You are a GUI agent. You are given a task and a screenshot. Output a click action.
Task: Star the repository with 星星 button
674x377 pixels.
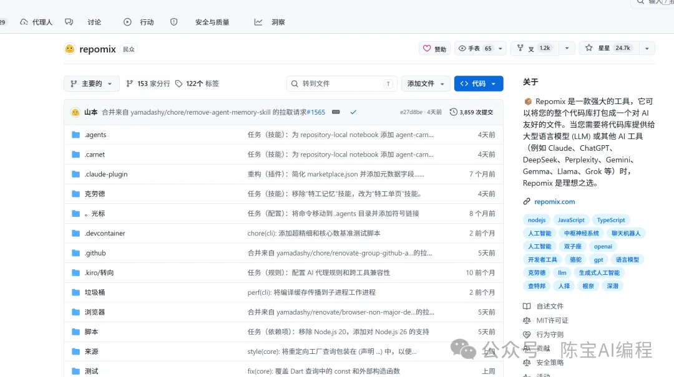(609, 48)
